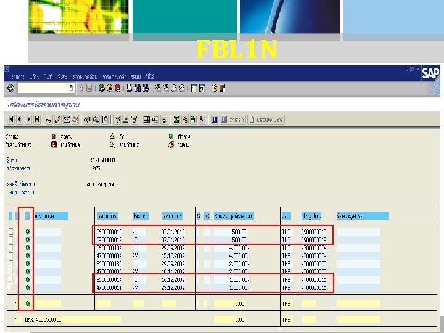Click the Selections button beside Dispute Case
This screenshot has height=333, width=444.
tap(233, 120)
